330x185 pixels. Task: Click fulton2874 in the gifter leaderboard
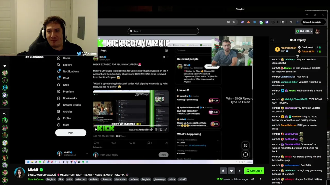[308, 52]
